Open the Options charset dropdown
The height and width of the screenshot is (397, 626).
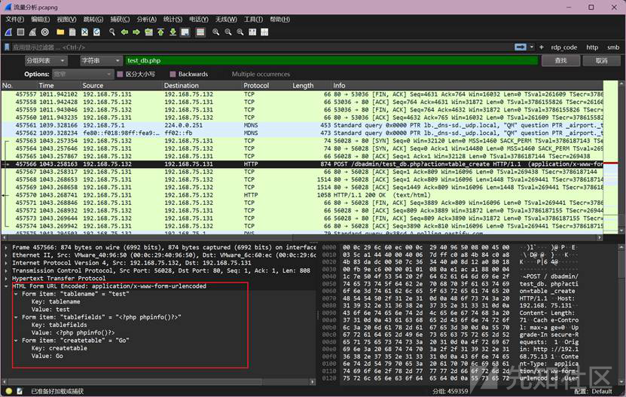pos(83,74)
